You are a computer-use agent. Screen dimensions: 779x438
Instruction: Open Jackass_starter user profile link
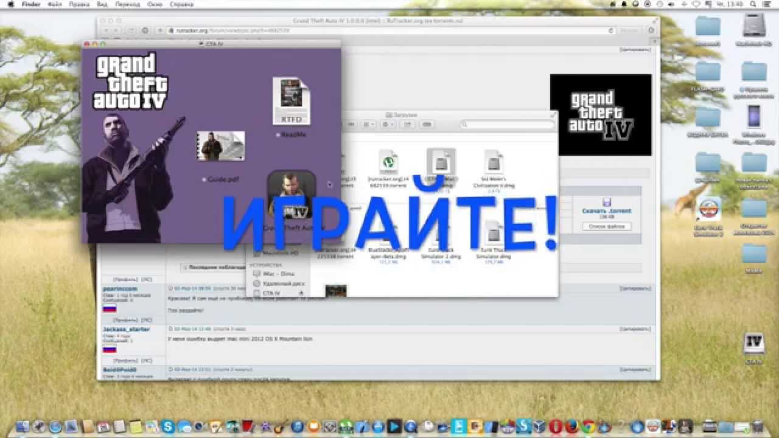(x=126, y=329)
